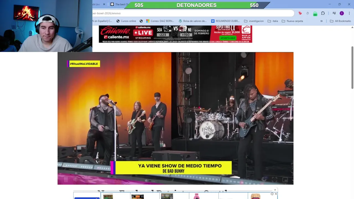Screen dimensions: 354x199
Task: Open the purple profile avatar
Action: 342,13
